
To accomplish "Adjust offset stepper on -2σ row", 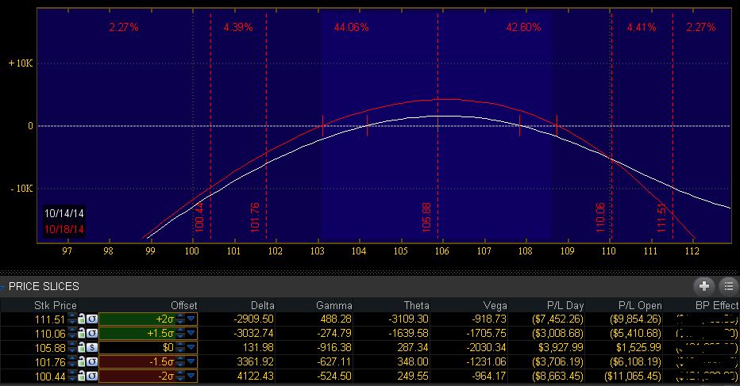I will point(180,376).
